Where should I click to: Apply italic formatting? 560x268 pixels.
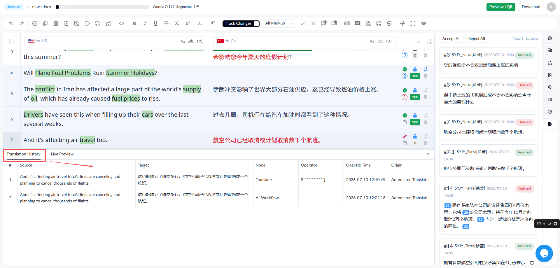coord(145,24)
